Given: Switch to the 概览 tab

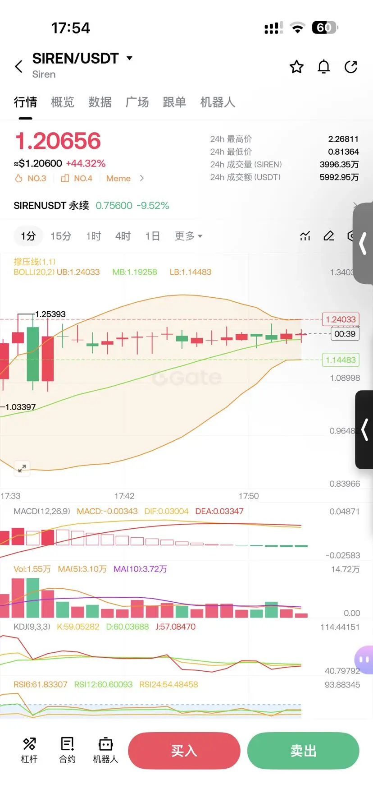Looking at the screenshot, I should pos(63,102).
